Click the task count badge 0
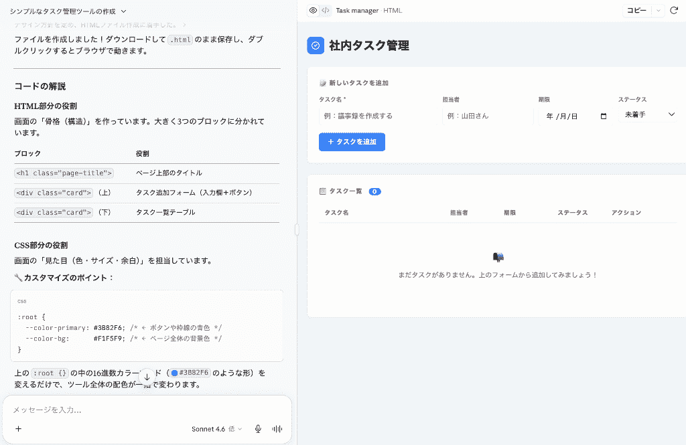This screenshot has width=686, height=445. click(x=374, y=191)
